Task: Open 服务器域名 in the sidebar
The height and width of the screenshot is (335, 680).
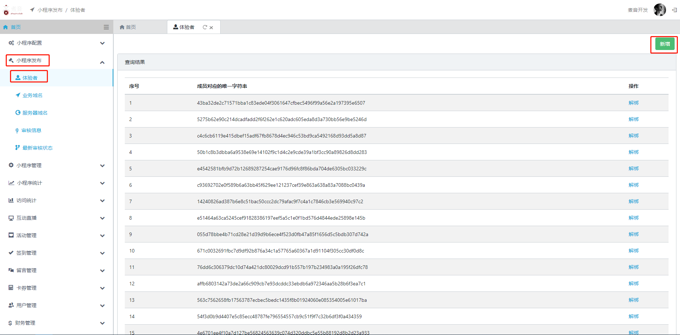Action: 35,113
